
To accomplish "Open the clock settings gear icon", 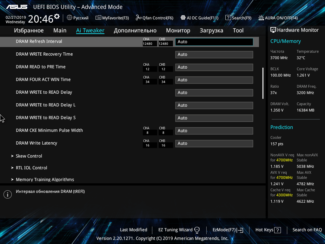I will [x=57, y=17].
